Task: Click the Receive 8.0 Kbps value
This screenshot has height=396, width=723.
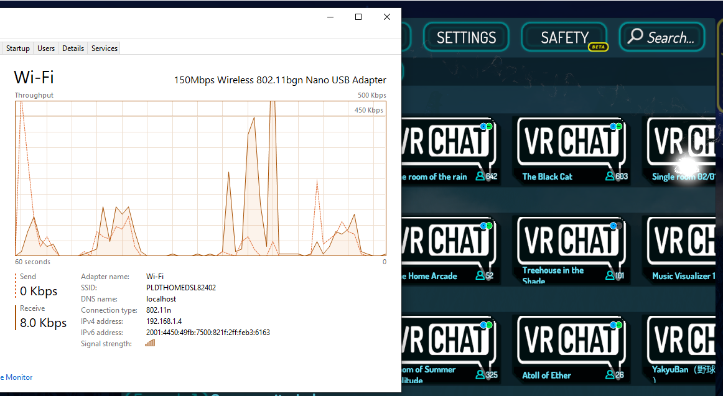Action: coord(44,323)
